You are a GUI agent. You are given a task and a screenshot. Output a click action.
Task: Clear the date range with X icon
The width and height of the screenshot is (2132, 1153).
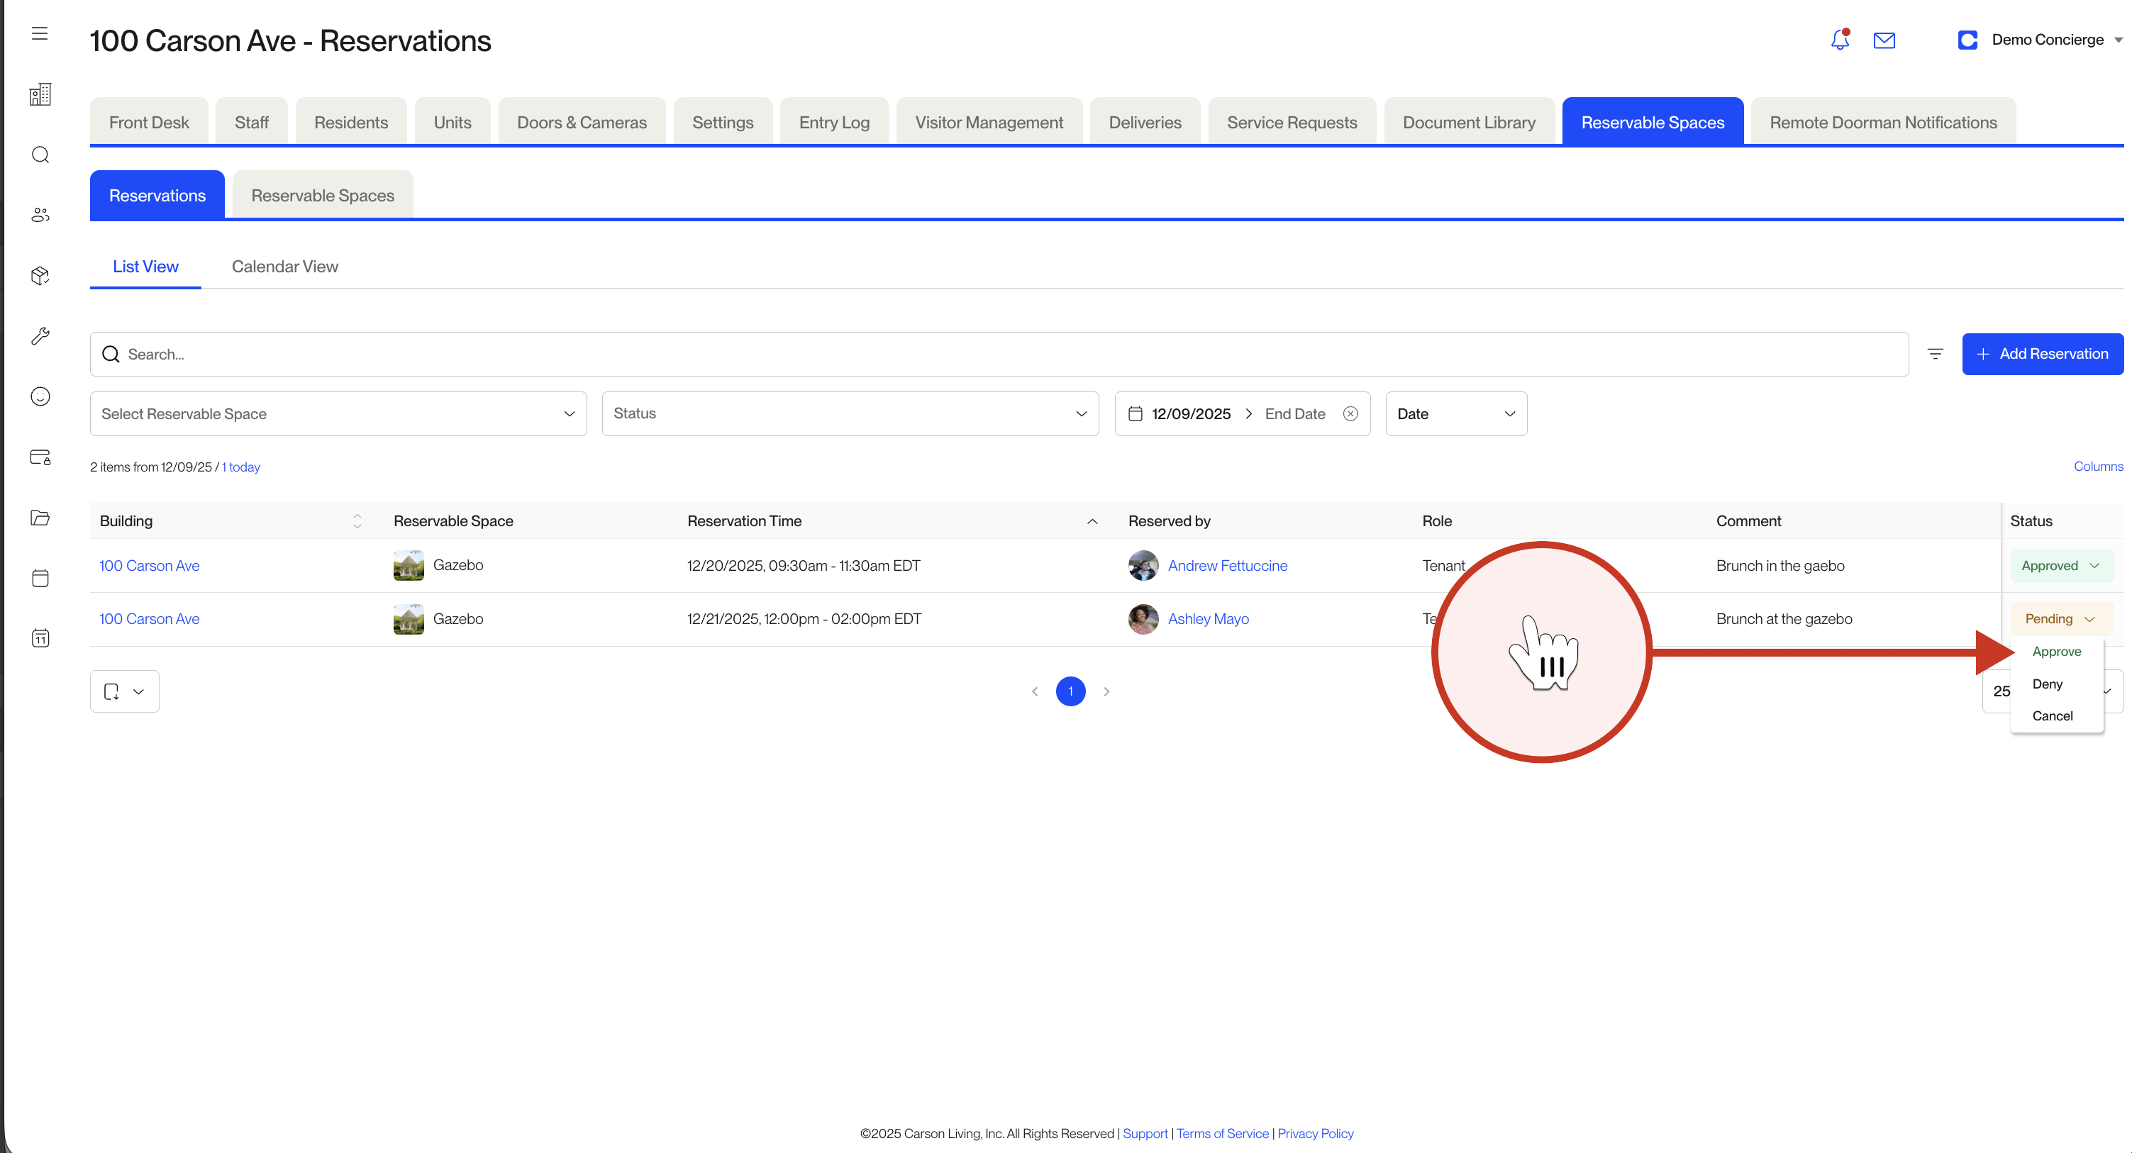[1350, 414]
